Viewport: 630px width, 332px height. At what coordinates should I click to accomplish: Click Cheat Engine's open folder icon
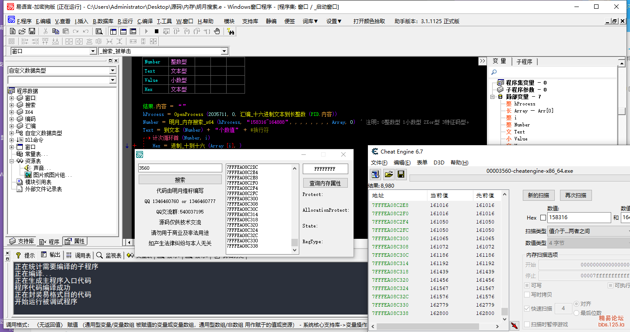click(x=388, y=175)
